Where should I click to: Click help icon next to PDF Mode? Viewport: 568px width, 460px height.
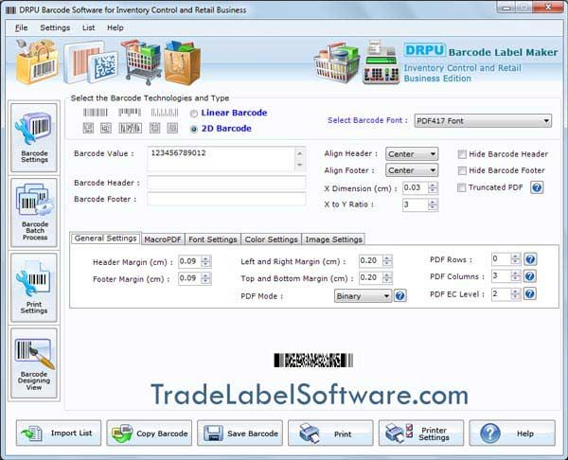(399, 296)
